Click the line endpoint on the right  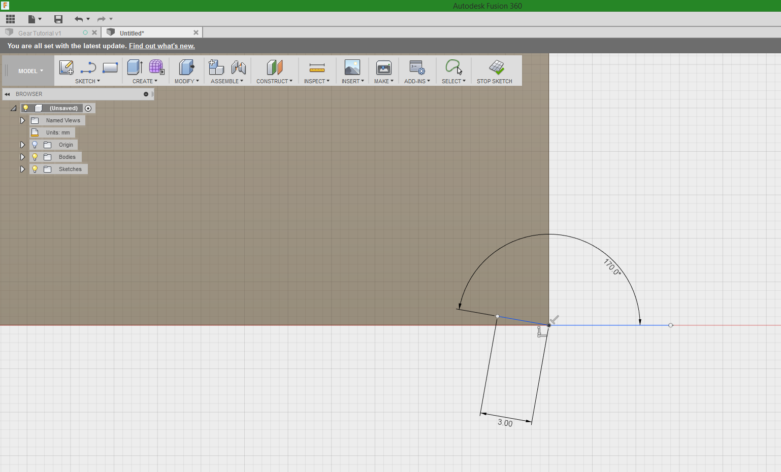[x=671, y=325]
